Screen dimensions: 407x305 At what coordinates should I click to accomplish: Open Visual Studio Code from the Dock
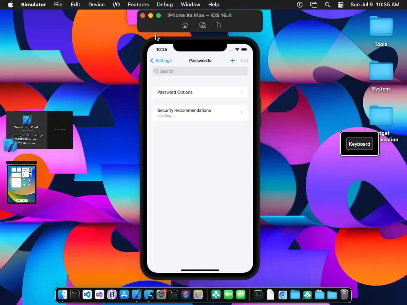coord(87,295)
